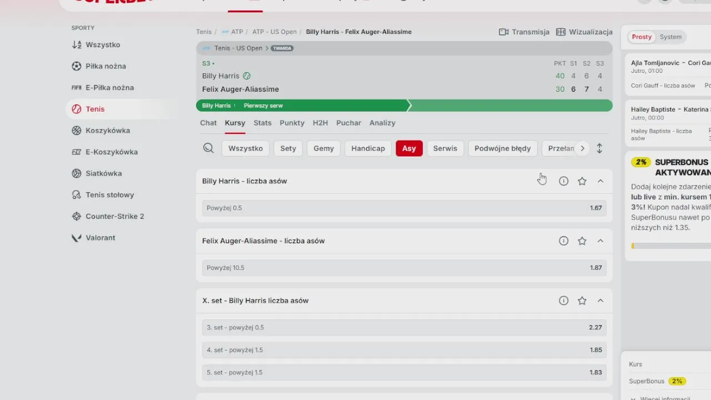Screen dimensions: 711x400
Task: Bet 3. set powyżej 0.5
Action: coord(404,328)
